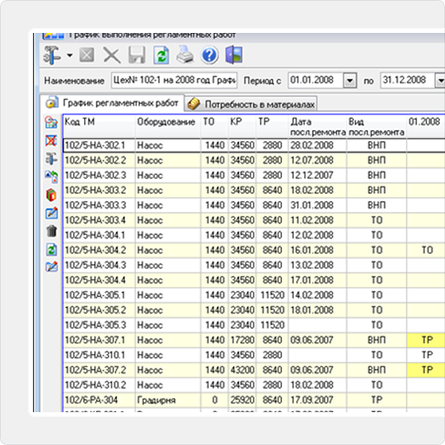Click yellow TP cell in 102/5-НА-307.2 row
The width and height of the screenshot is (445, 445).
click(x=426, y=370)
